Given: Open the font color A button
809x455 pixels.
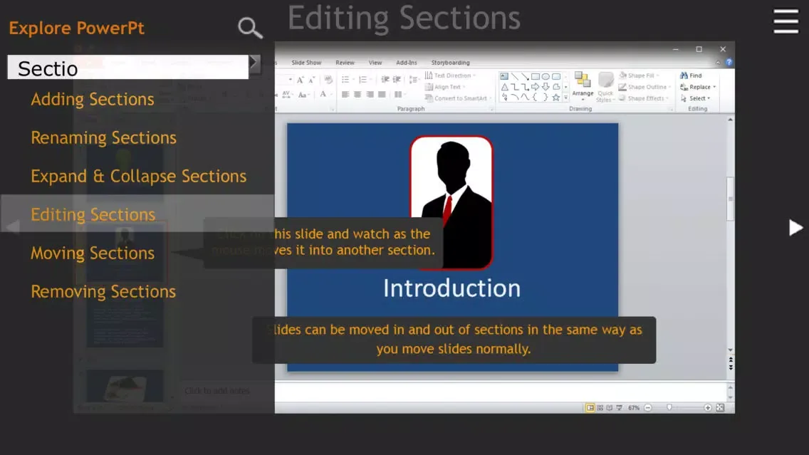Looking at the screenshot, I should tap(325, 95).
